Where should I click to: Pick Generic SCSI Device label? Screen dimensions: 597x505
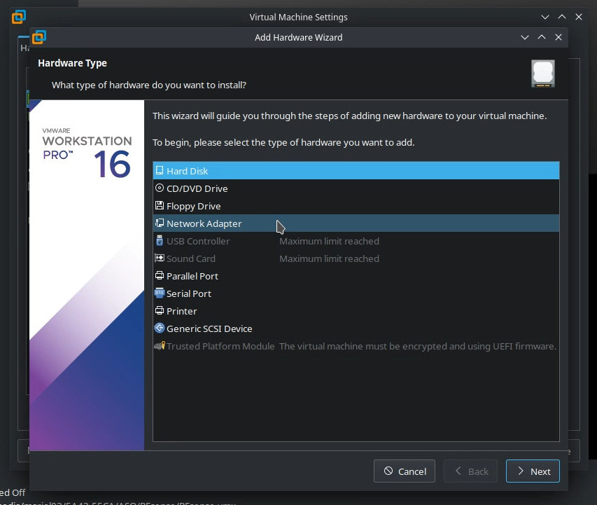tap(209, 328)
